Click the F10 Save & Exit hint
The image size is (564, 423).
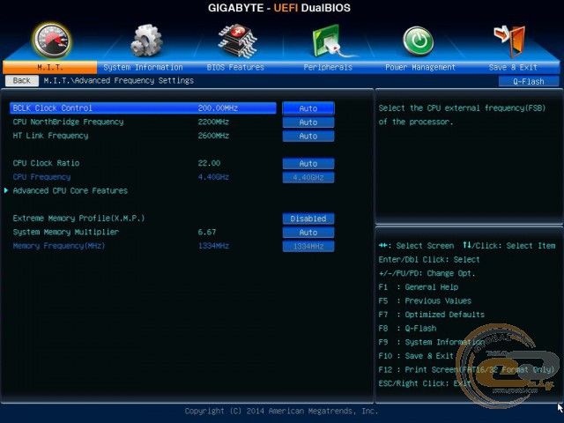[416, 356]
